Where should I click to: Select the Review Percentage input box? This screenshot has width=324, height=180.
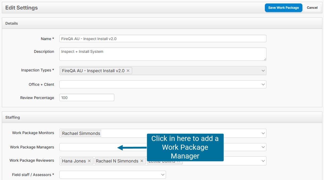coord(87,98)
